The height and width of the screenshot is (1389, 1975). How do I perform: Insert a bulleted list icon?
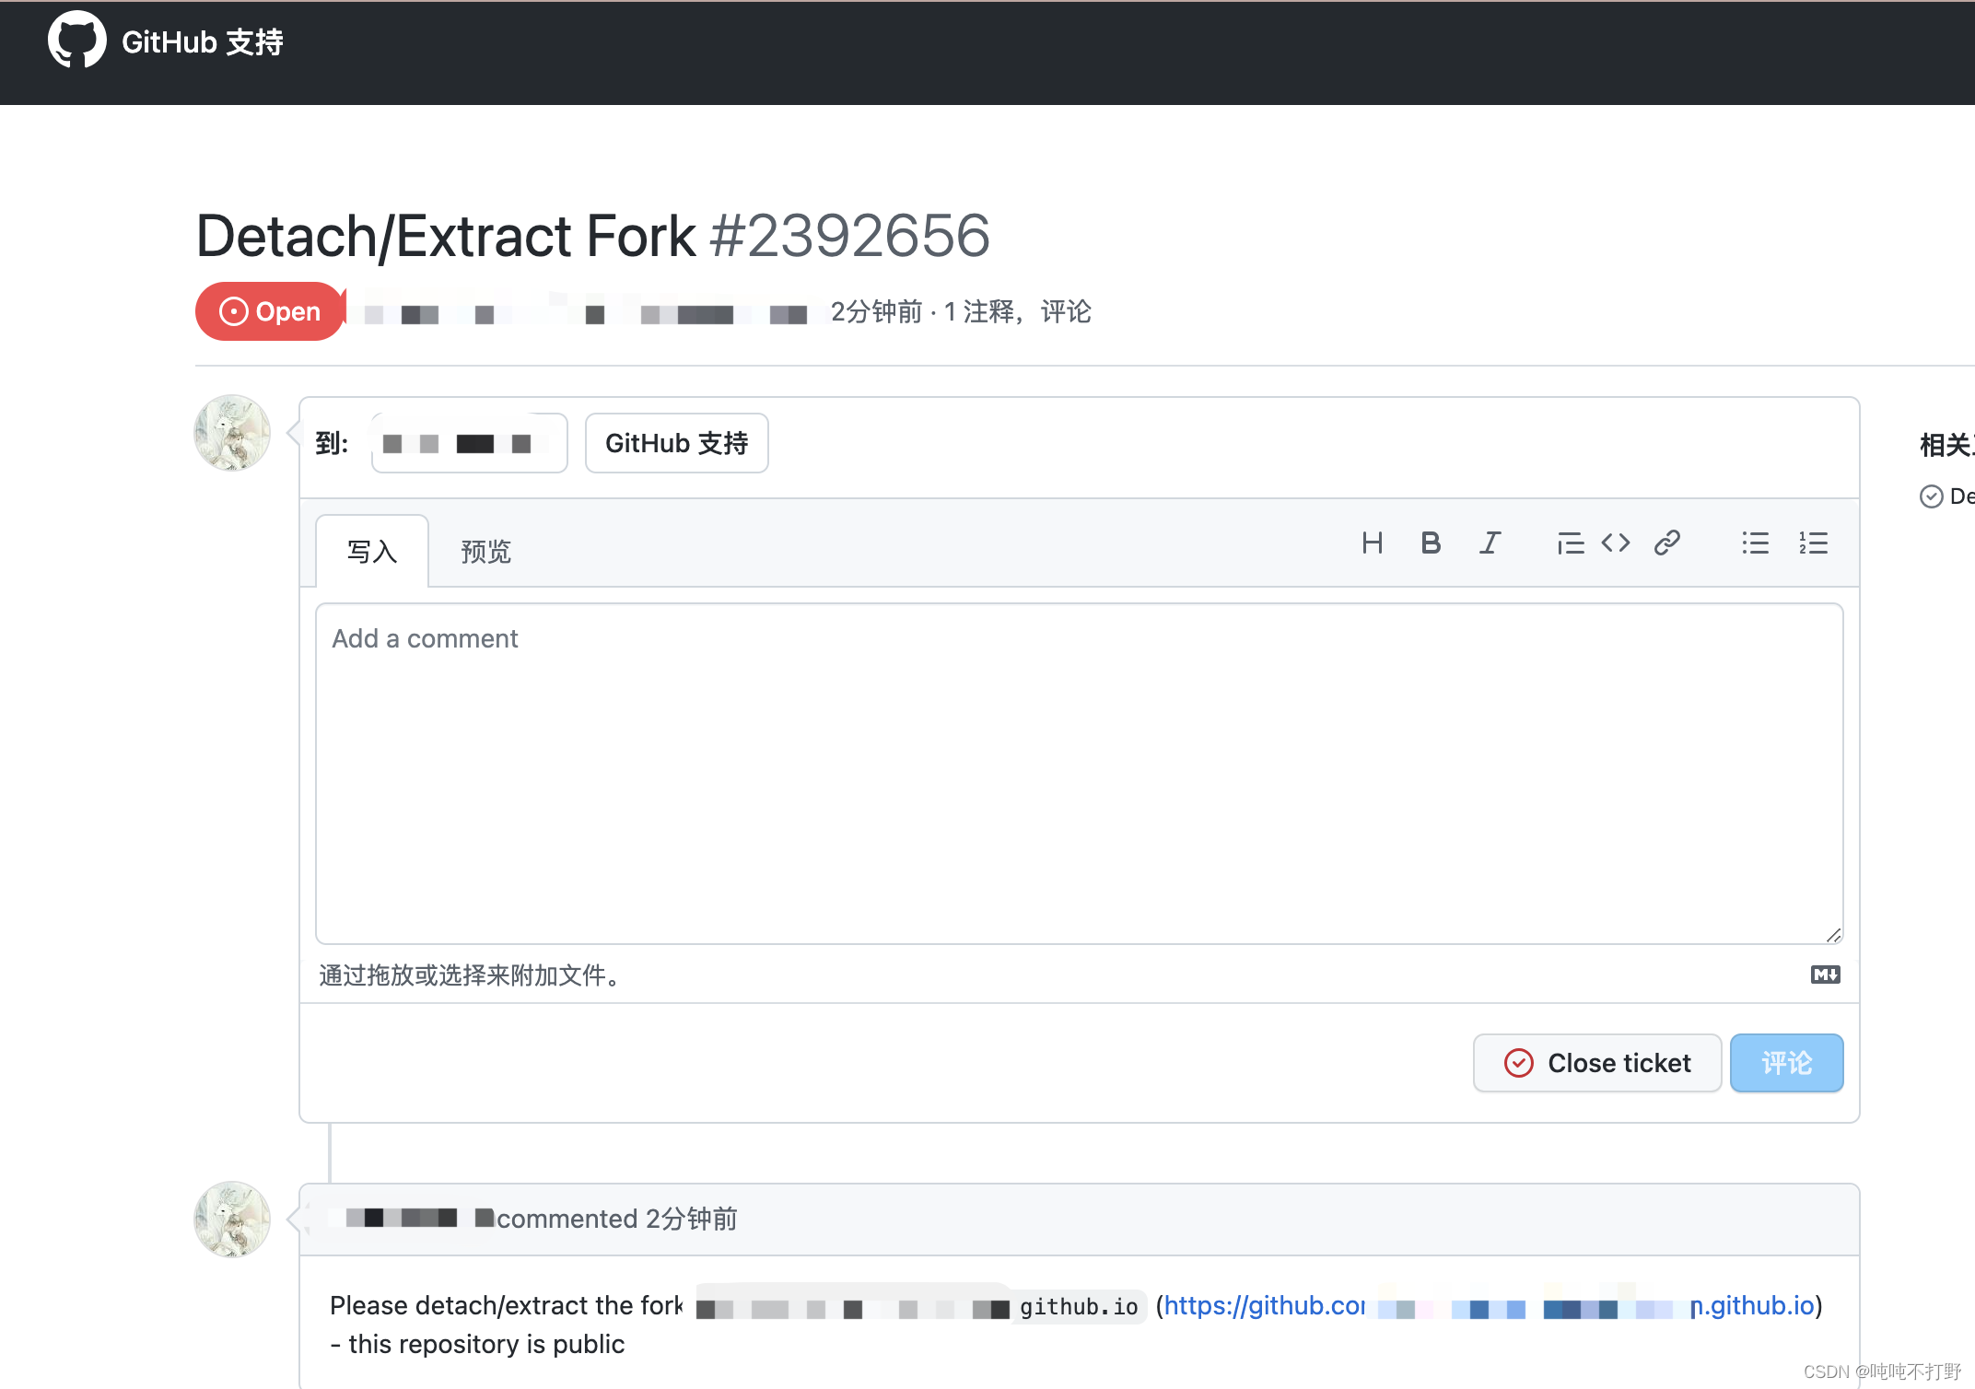[x=1755, y=543]
